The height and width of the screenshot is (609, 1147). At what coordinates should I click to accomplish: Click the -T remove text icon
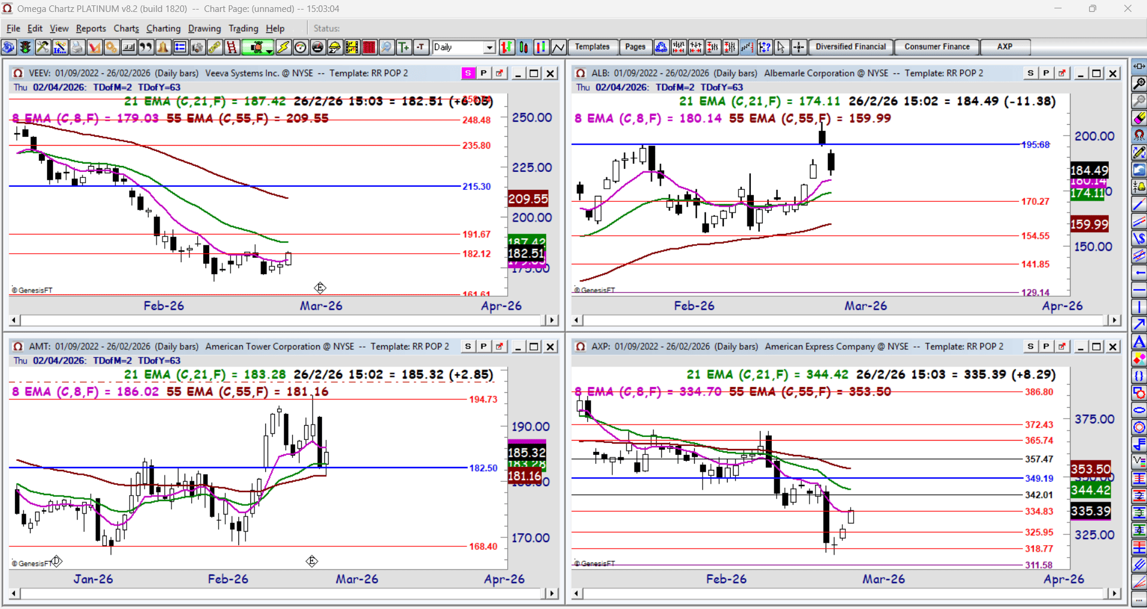click(421, 47)
